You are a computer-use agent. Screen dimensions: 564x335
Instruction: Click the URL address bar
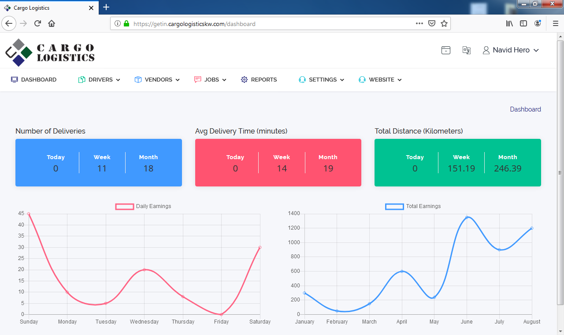264,24
